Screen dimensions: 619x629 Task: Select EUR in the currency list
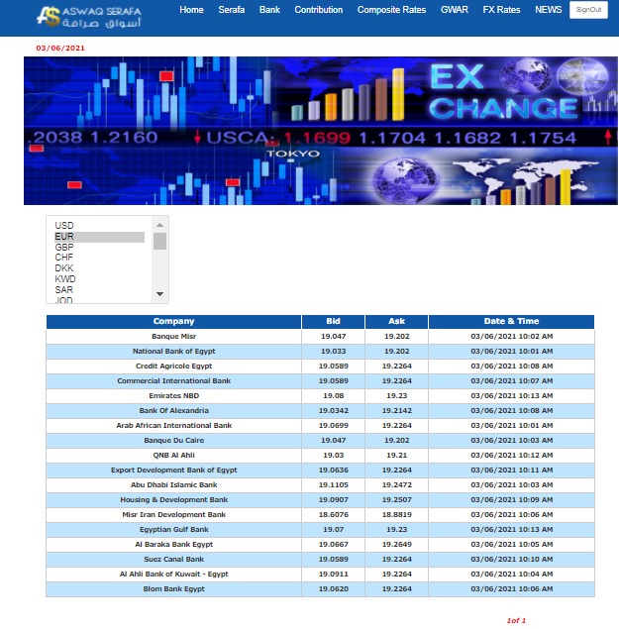pyautogui.click(x=99, y=237)
